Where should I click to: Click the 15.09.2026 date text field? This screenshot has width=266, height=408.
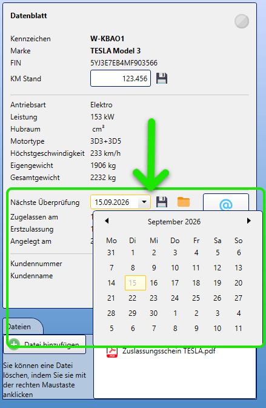click(115, 202)
